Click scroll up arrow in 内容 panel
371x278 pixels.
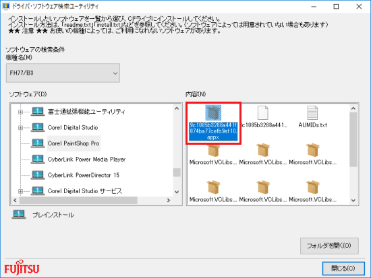(x=353, y=108)
